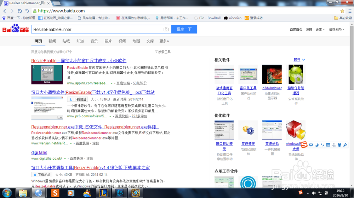Open the Windows Start button
354x198 pixels.
coord(7,193)
